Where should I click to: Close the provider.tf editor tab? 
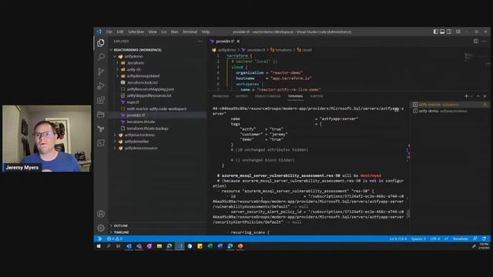[238, 41]
